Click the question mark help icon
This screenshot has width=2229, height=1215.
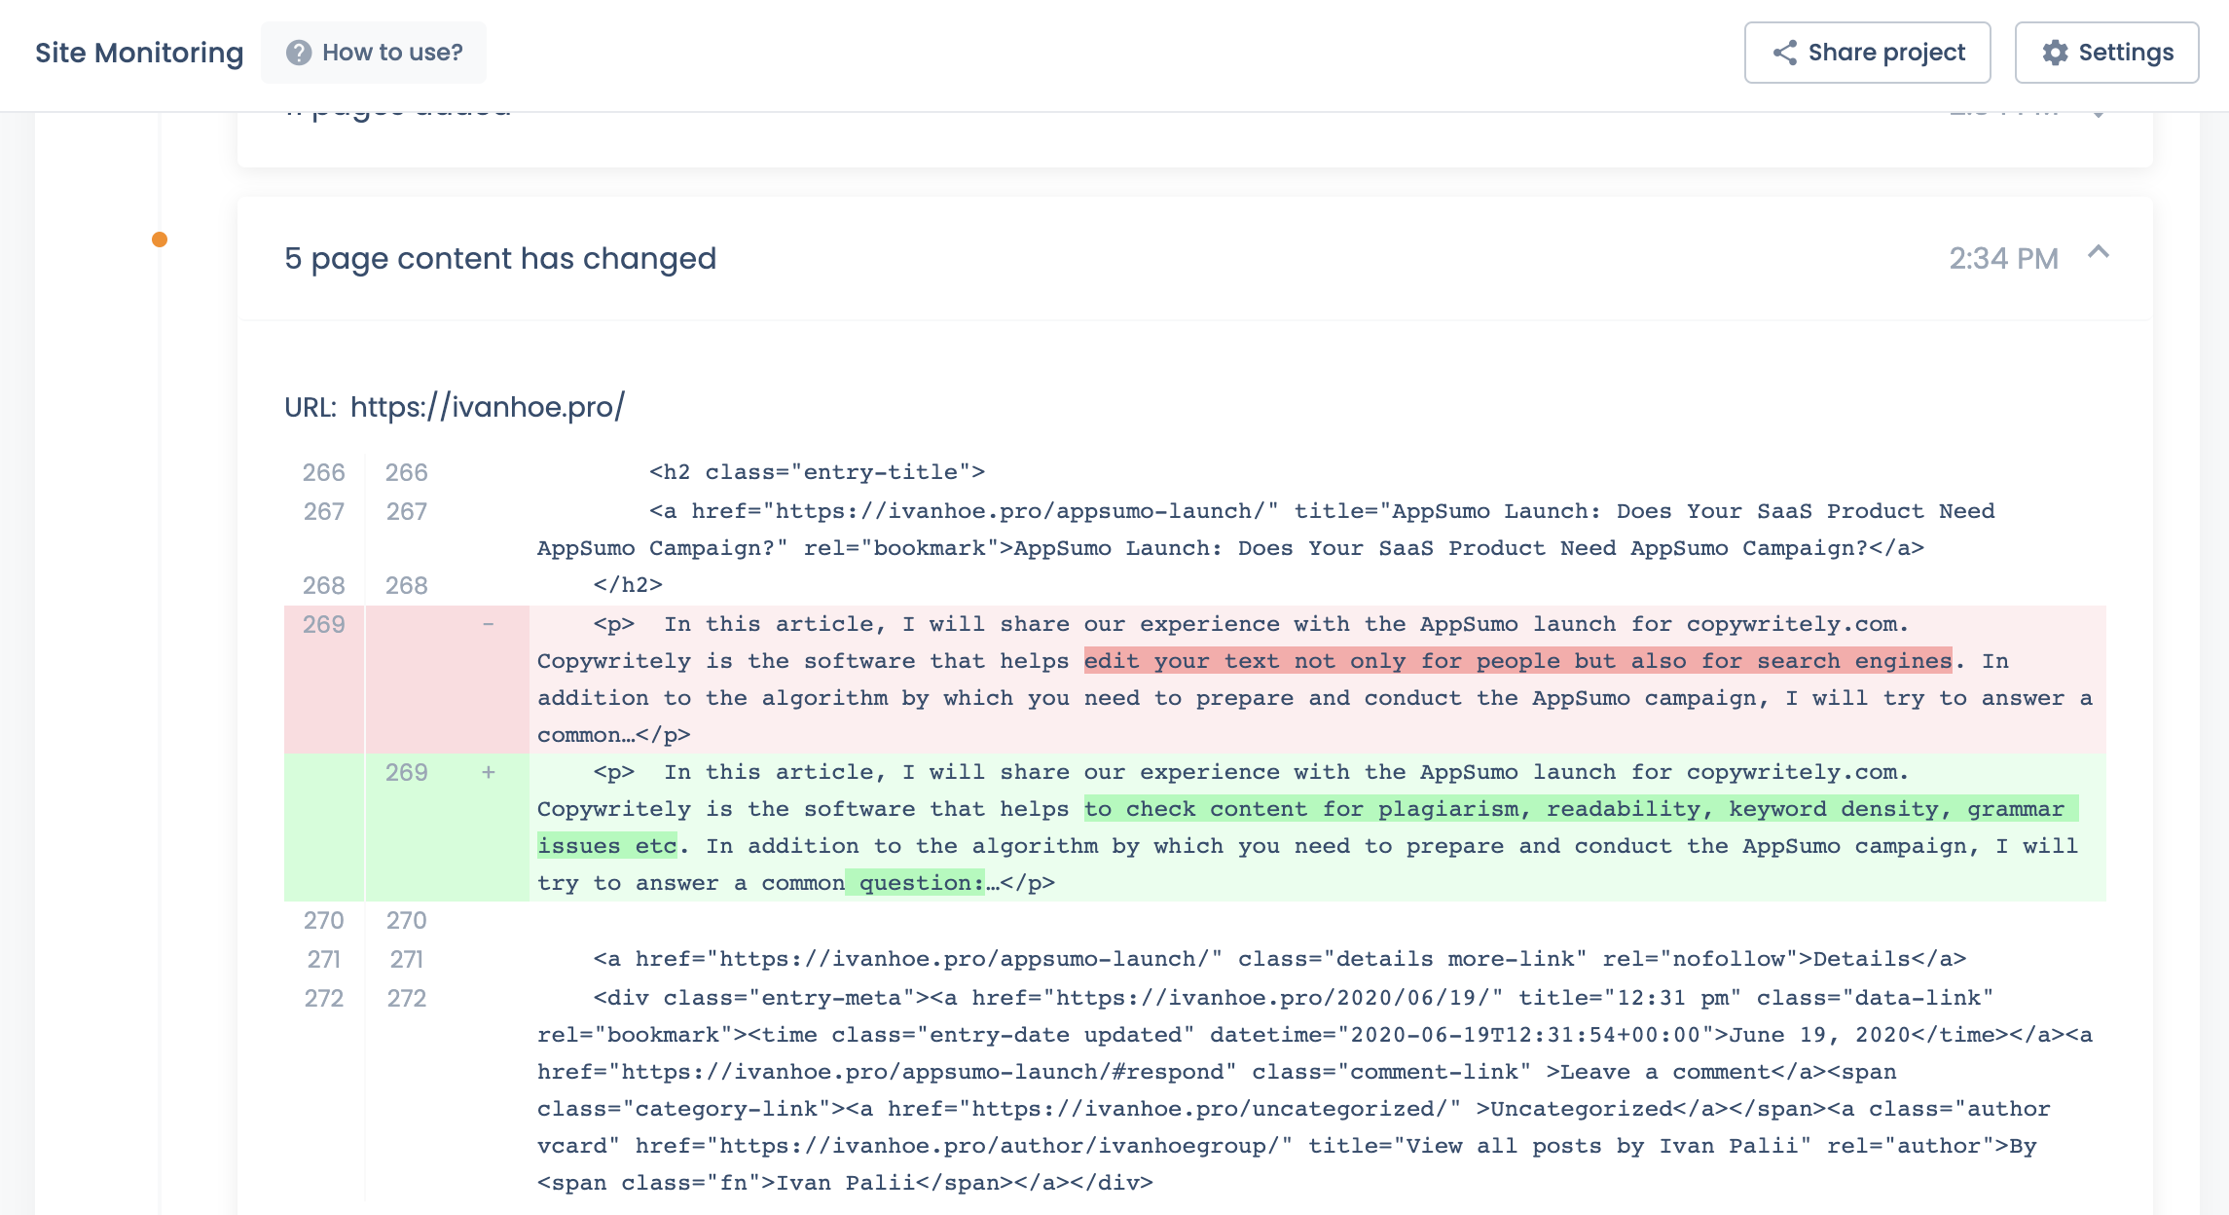click(299, 53)
